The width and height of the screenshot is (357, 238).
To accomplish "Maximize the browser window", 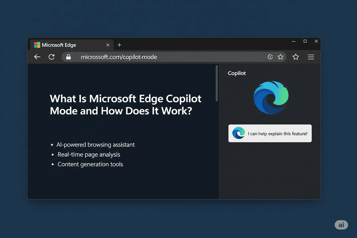I will tap(305, 41).
